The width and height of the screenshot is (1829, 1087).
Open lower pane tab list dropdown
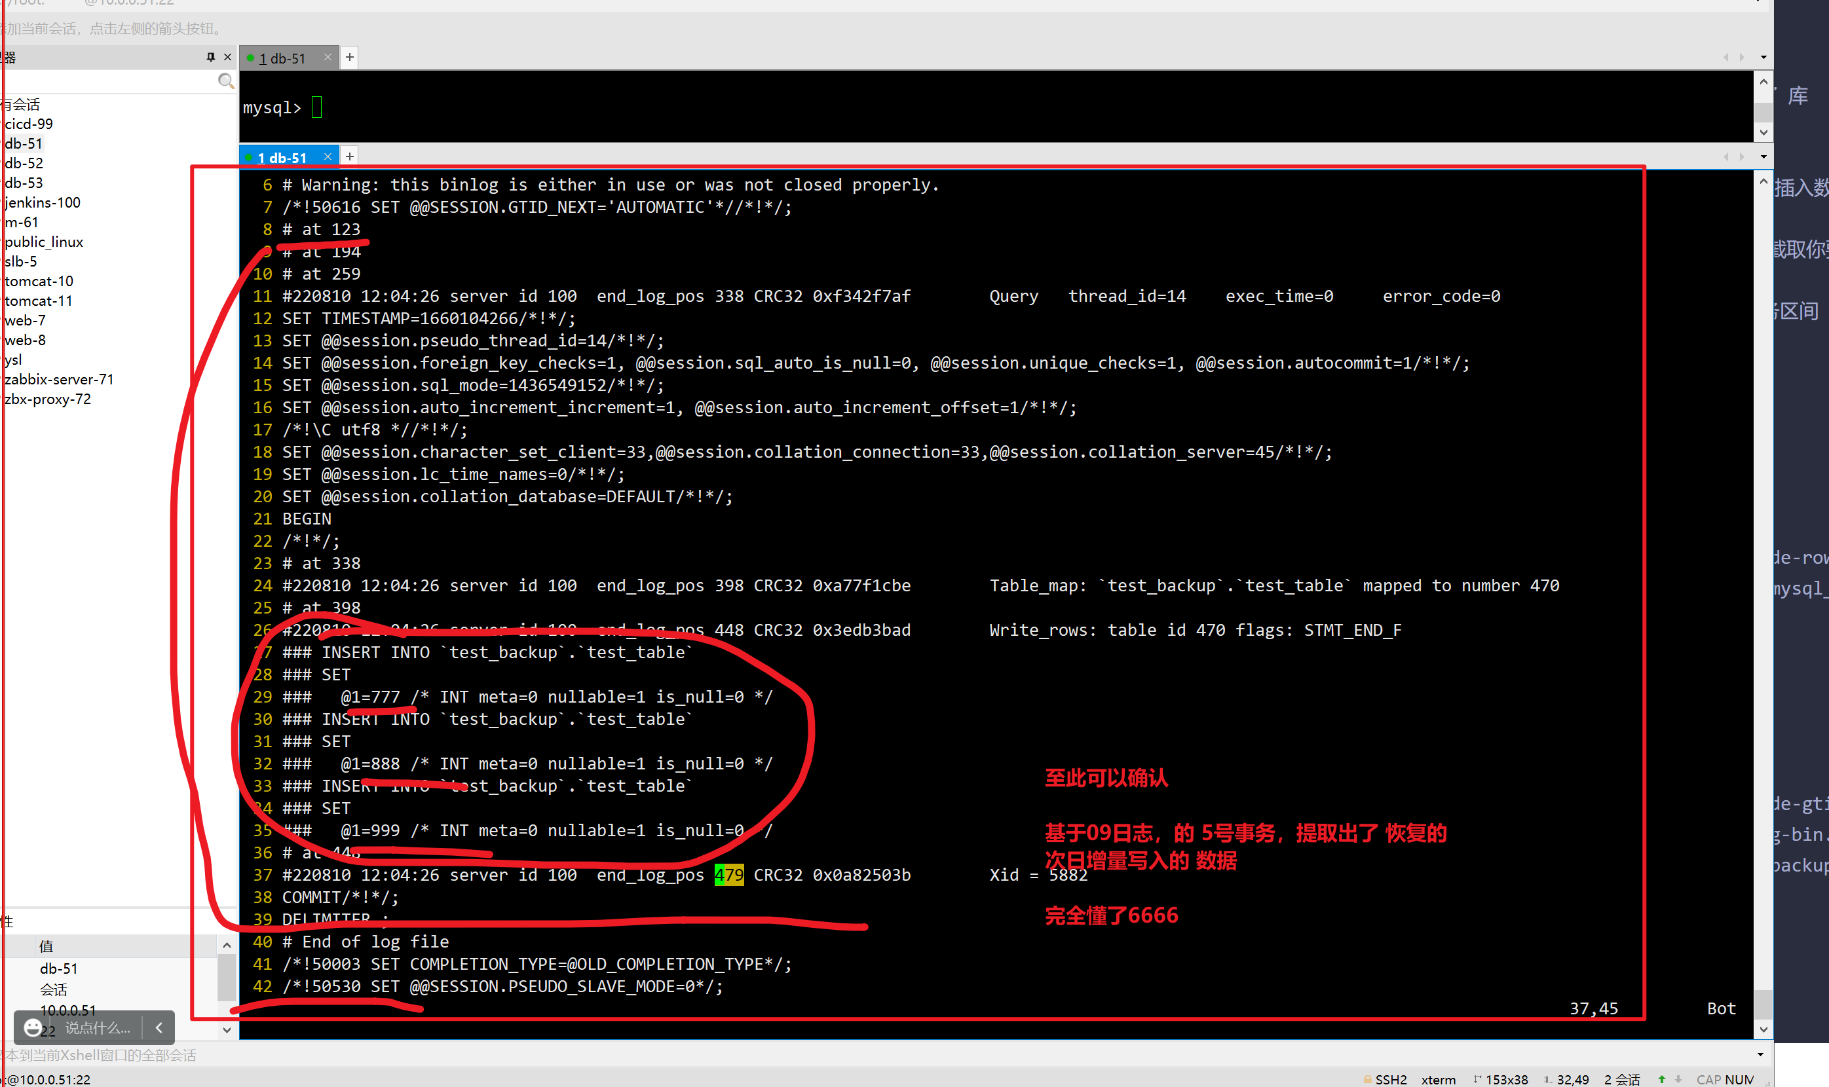coord(1763,157)
